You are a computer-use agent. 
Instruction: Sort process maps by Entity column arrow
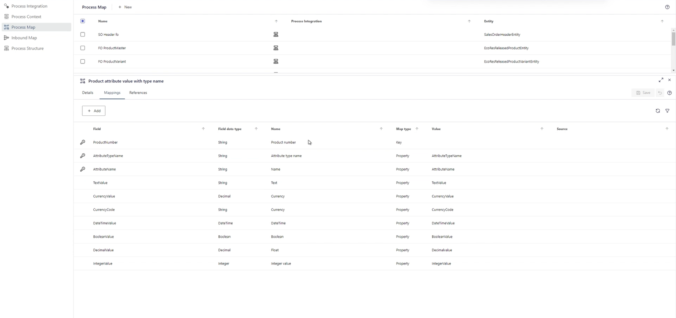662,21
